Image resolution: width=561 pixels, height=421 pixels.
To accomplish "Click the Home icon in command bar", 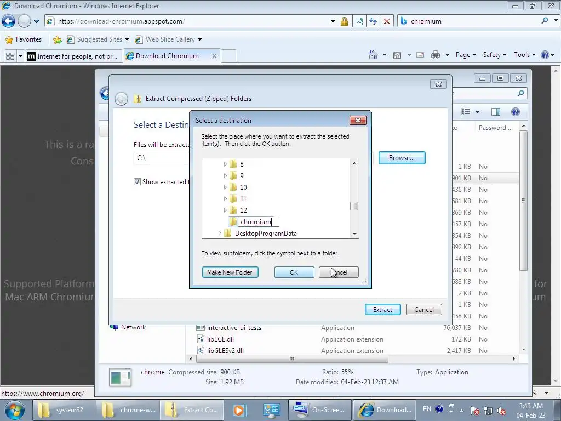I will pos(373,55).
